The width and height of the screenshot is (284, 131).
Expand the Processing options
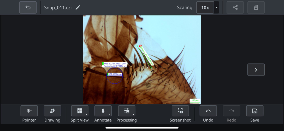click(x=126, y=111)
